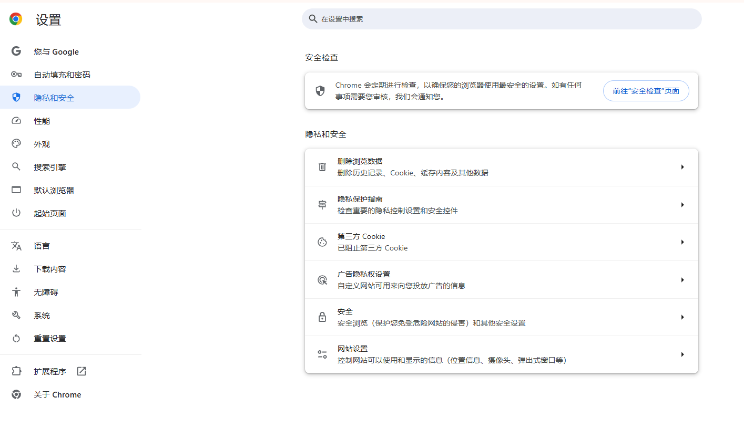Click the palette icon for 外观
The height and width of the screenshot is (429, 744).
coord(16,144)
